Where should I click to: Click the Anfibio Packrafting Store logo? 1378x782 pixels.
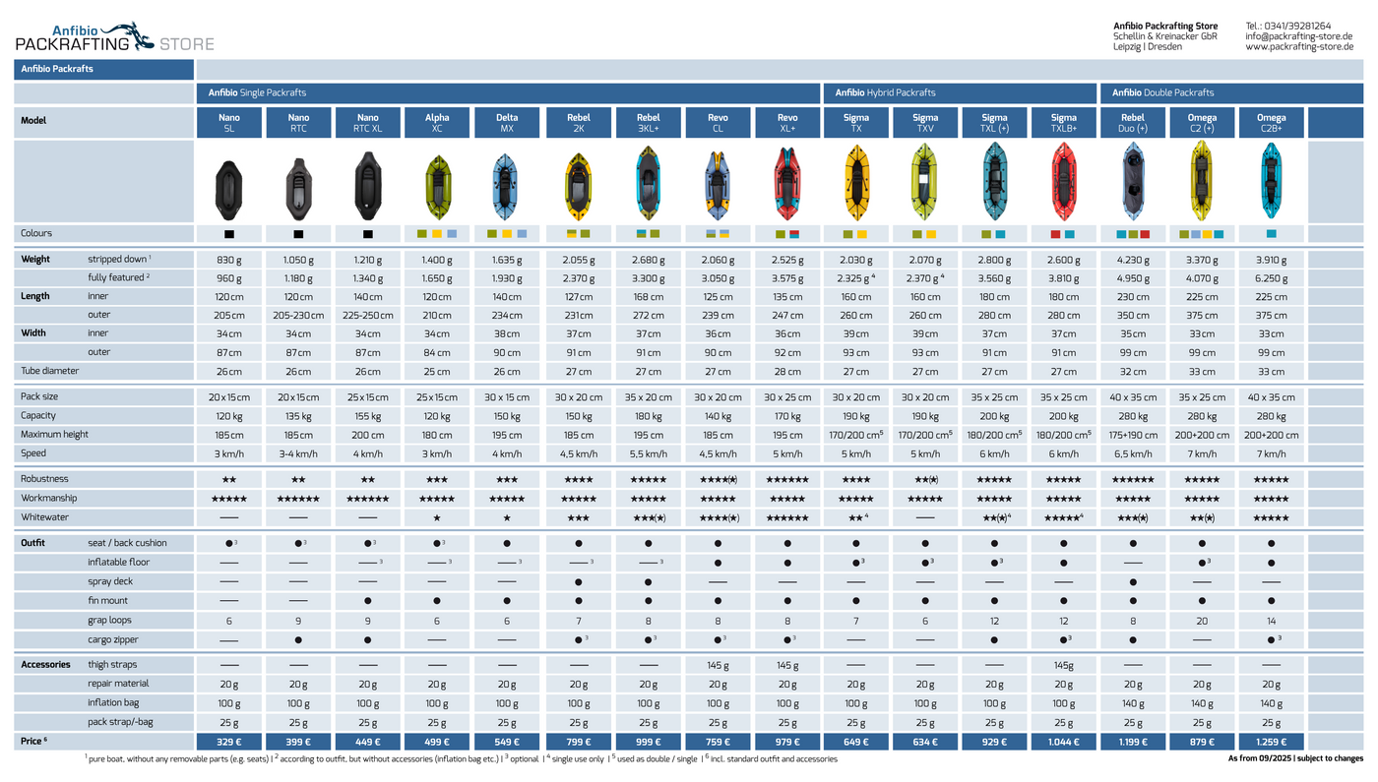click(x=114, y=36)
